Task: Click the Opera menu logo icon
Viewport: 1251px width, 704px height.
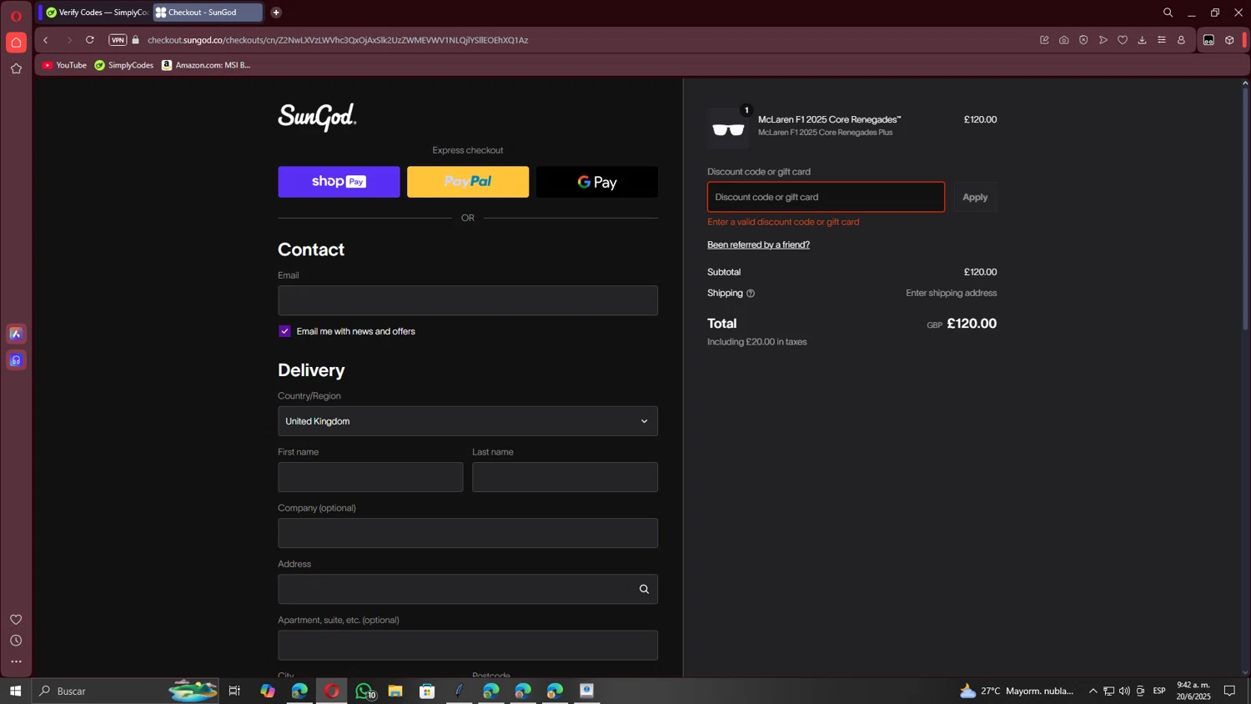Action: pos(16,16)
